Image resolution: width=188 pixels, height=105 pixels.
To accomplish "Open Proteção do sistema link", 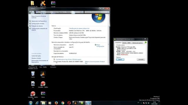I will pos(37,26).
